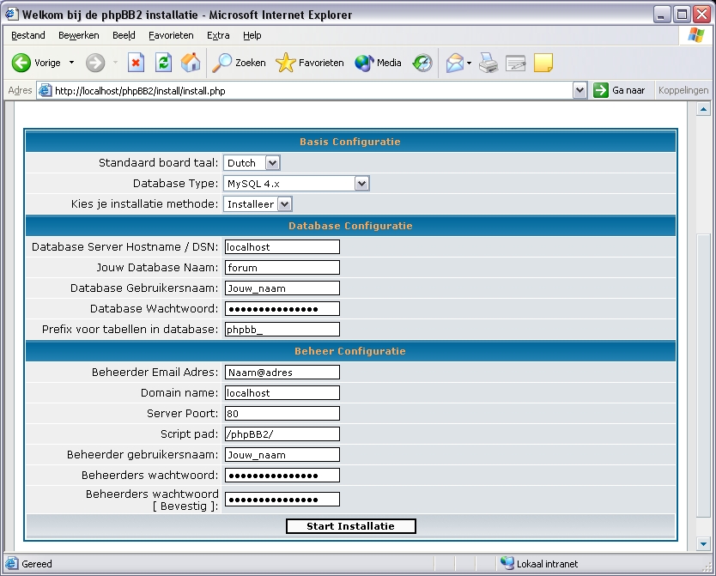Click the Beheerder gebruikersnaam field
This screenshot has height=576, width=716.
click(x=282, y=454)
